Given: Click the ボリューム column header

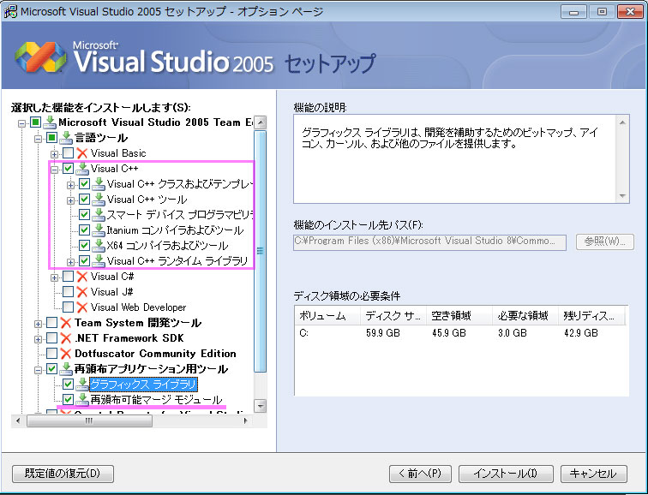Looking at the screenshot, I should pyautogui.click(x=327, y=316).
